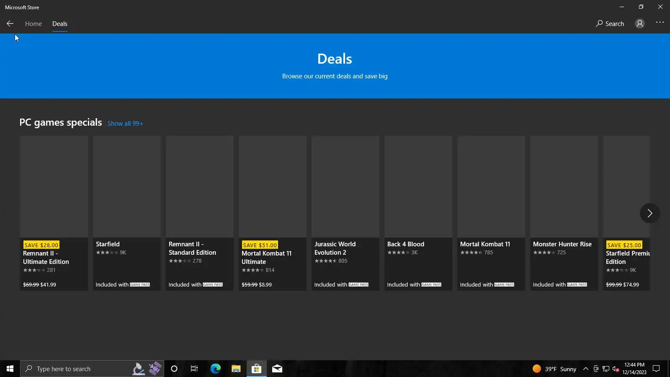Open the Remnant II - Ultimate Edition cover image
Image resolution: width=670 pixels, height=377 pixels.
click(54, 186)
